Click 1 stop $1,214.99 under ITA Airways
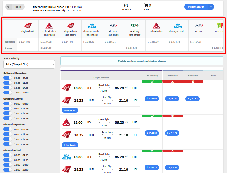Screen dimensions: 227x173 pyautogui.click(x=132, y=48)
